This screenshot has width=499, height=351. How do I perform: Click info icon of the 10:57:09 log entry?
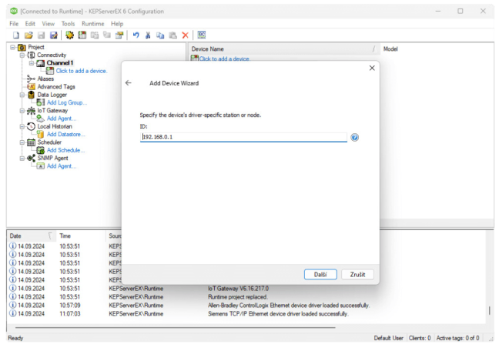[13, 305]
